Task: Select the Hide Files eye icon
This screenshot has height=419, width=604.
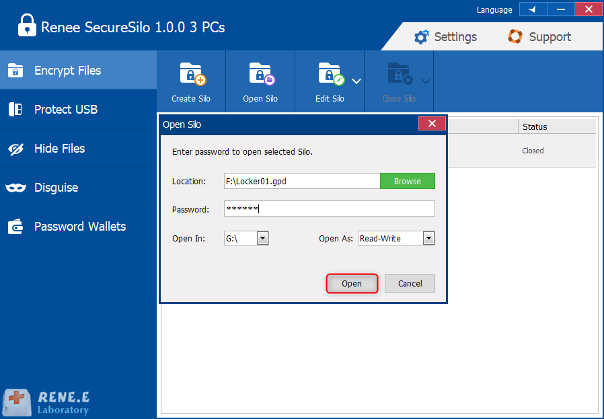Action: click(15, 149)
